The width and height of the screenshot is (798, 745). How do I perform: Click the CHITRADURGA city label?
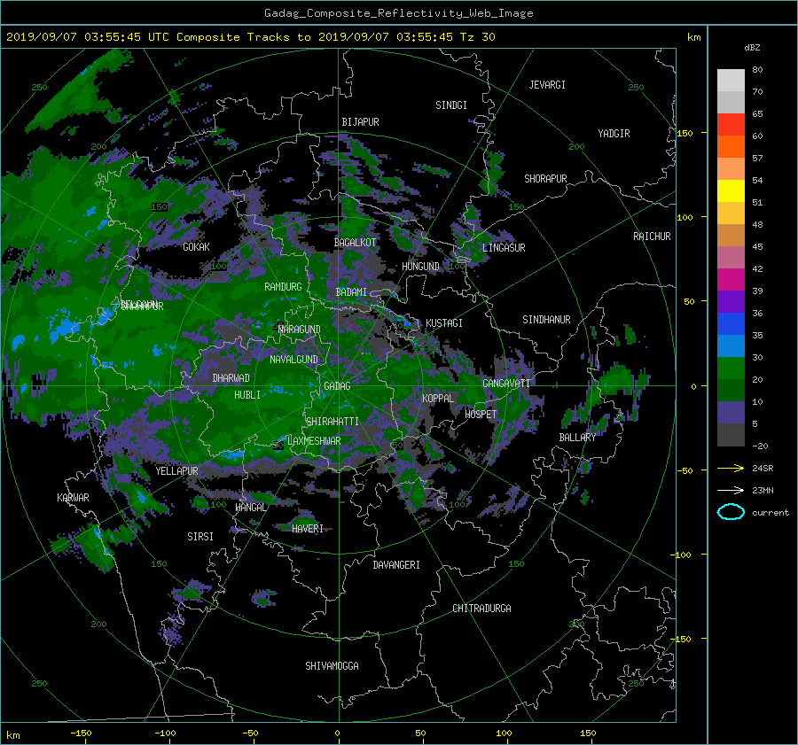tap(481, 609)
